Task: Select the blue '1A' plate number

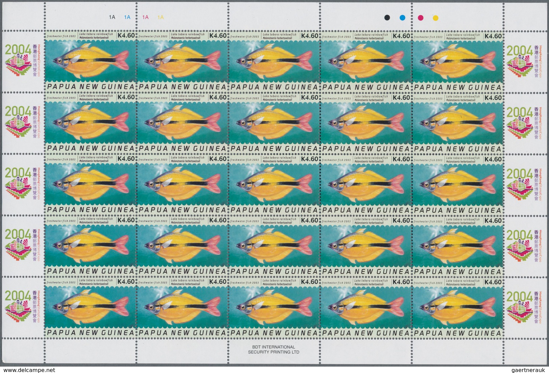Action: [127, 17]
